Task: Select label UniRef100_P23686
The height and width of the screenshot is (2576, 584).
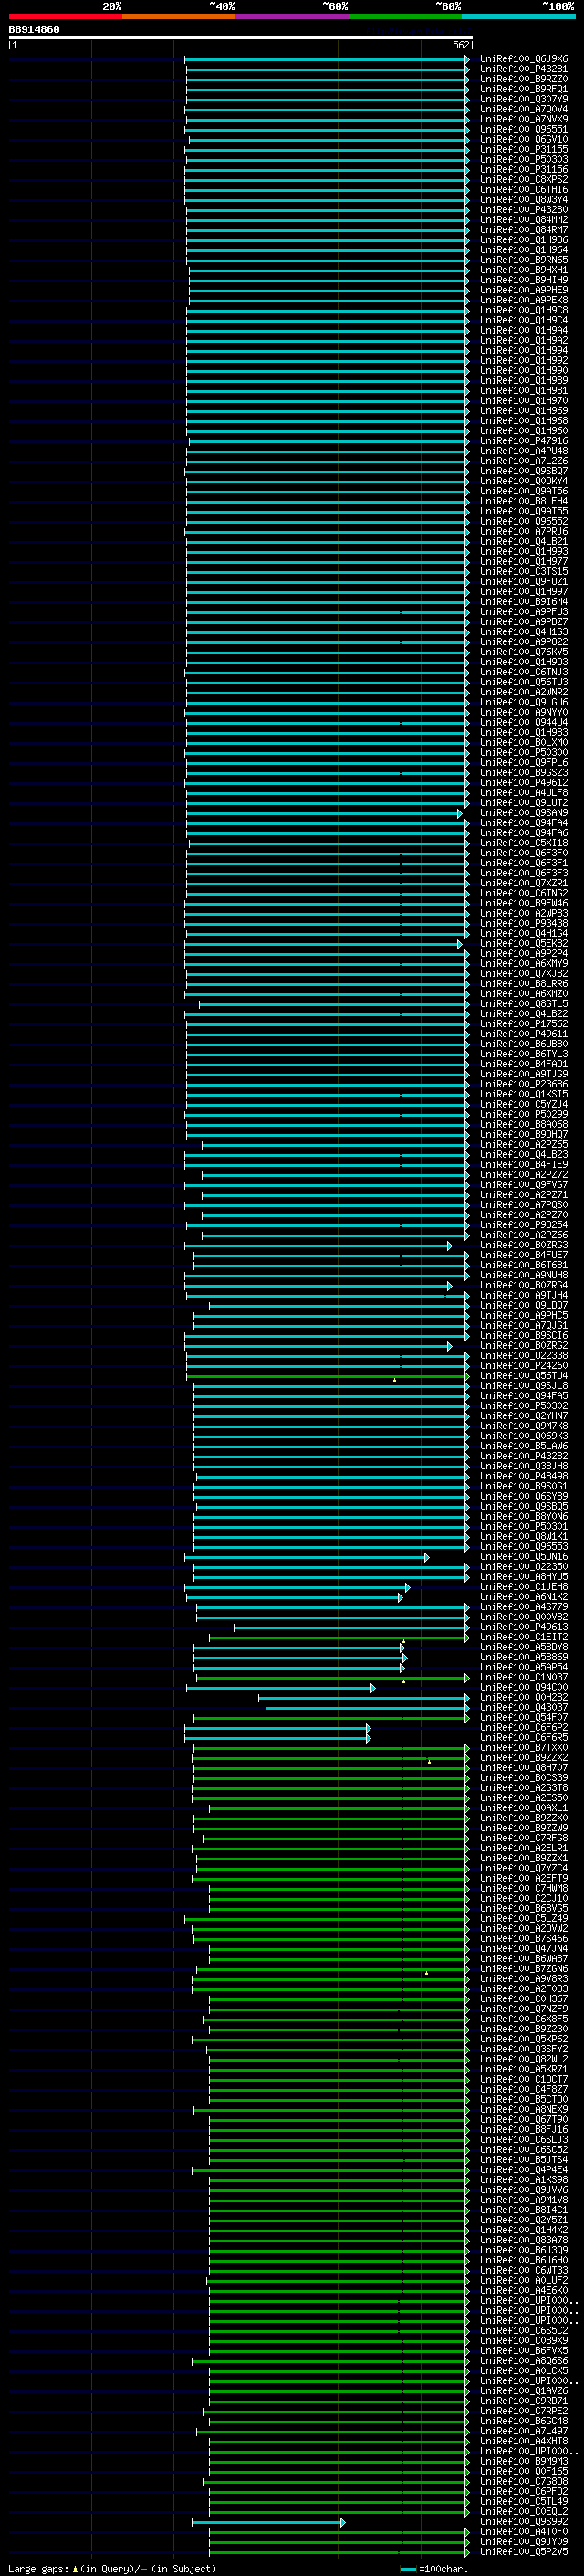Action: 524,1084
